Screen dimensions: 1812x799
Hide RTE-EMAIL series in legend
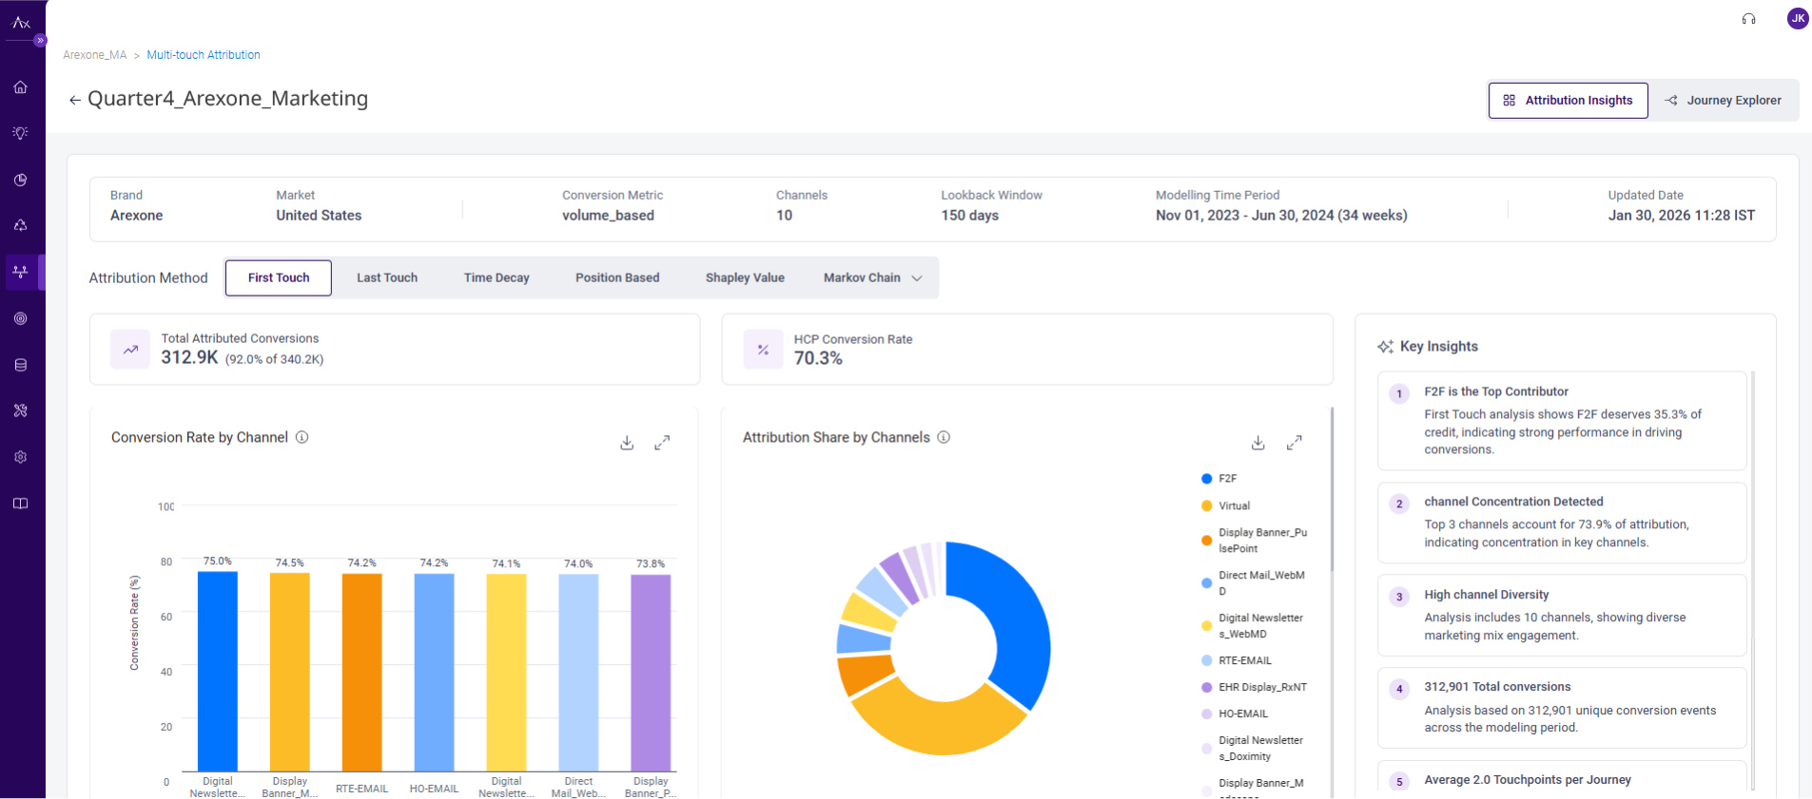1244,660
